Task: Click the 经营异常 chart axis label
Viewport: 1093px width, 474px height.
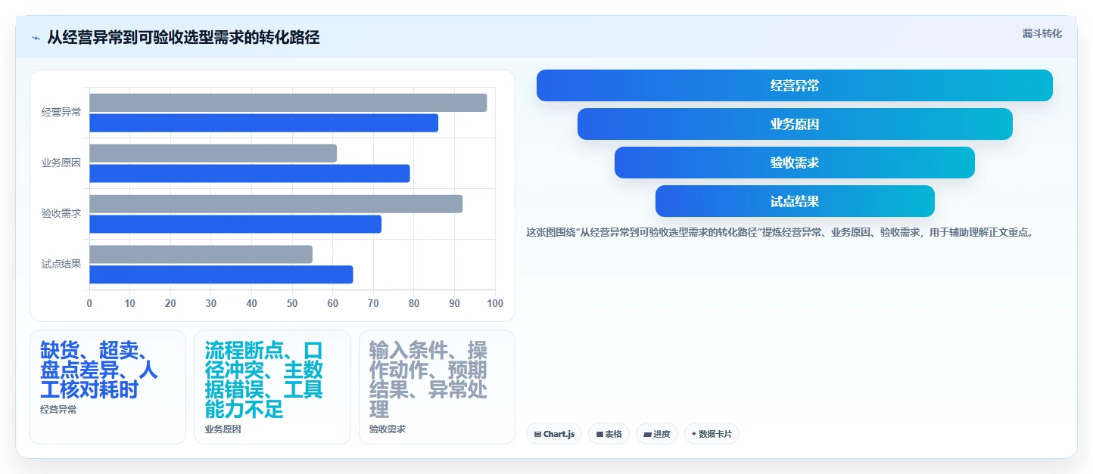Action: [61, 112]
